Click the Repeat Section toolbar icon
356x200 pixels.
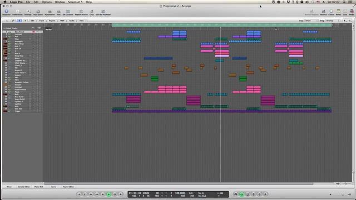[x=81, y=12]
